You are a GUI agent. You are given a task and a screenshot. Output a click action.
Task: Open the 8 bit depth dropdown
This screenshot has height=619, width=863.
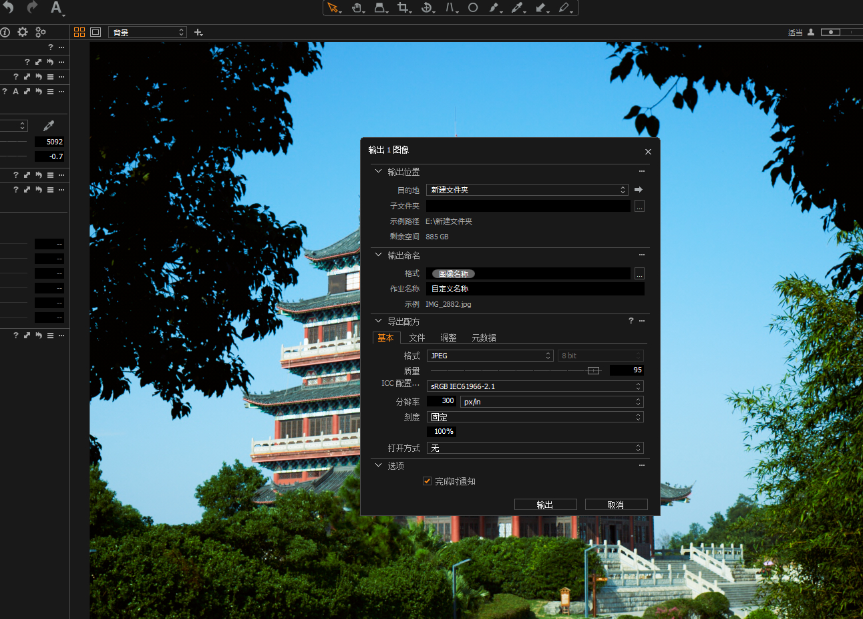point(600,356)
